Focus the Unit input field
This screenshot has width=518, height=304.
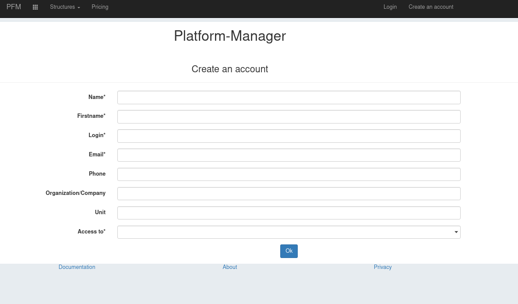289,213
